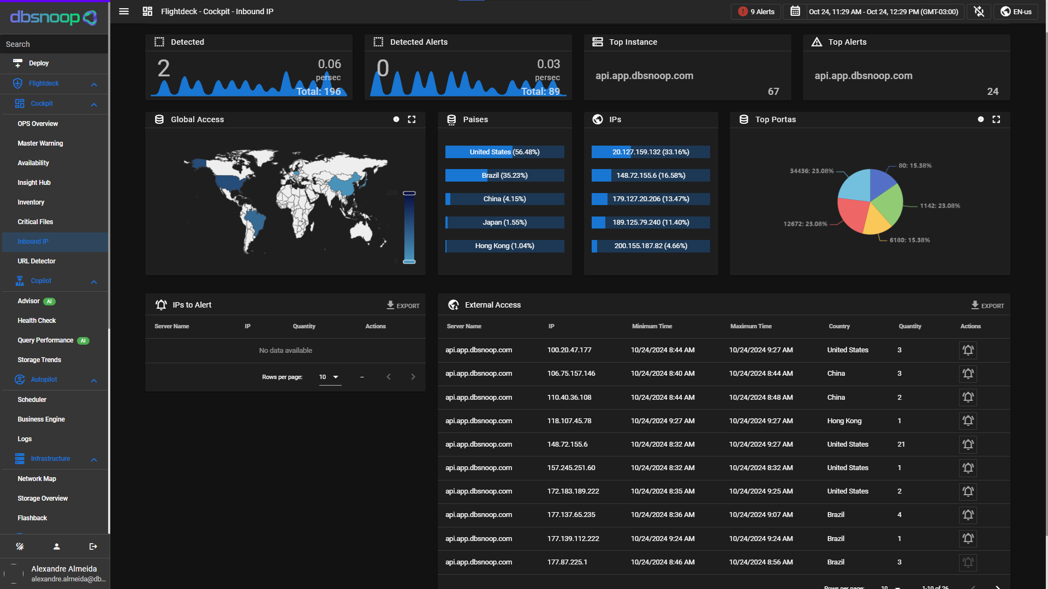Go to next page in IPs to Alert

coord(413,377)
